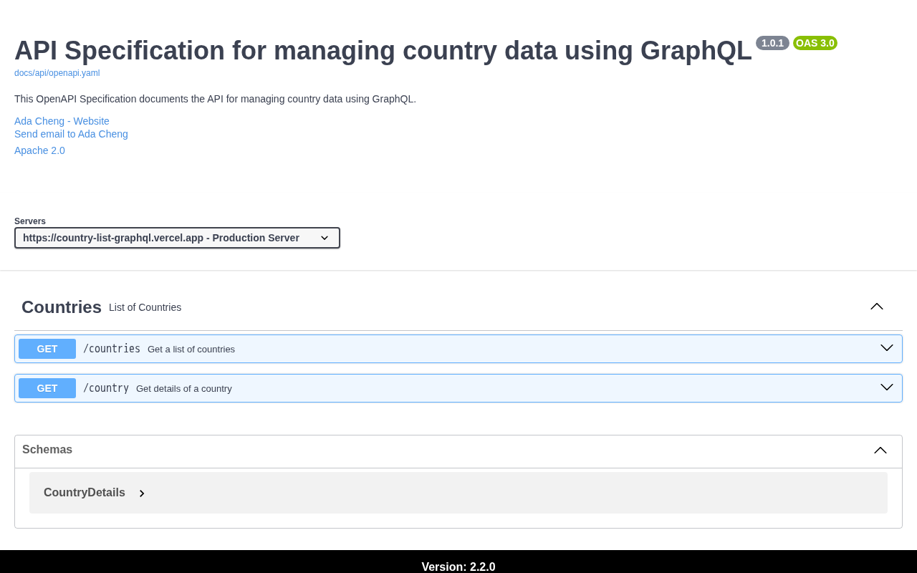Image resolution: width=917 pixels, height=573 pixels.
Task: Click the Version 2.2.0 footer text
Action: (458, 567)
